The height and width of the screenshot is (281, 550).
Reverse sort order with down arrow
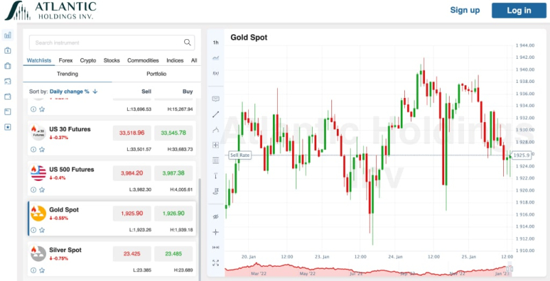click(x=95, y=92)
